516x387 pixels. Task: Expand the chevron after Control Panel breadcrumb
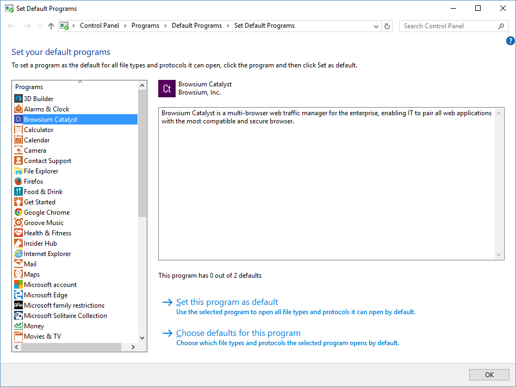125,26
